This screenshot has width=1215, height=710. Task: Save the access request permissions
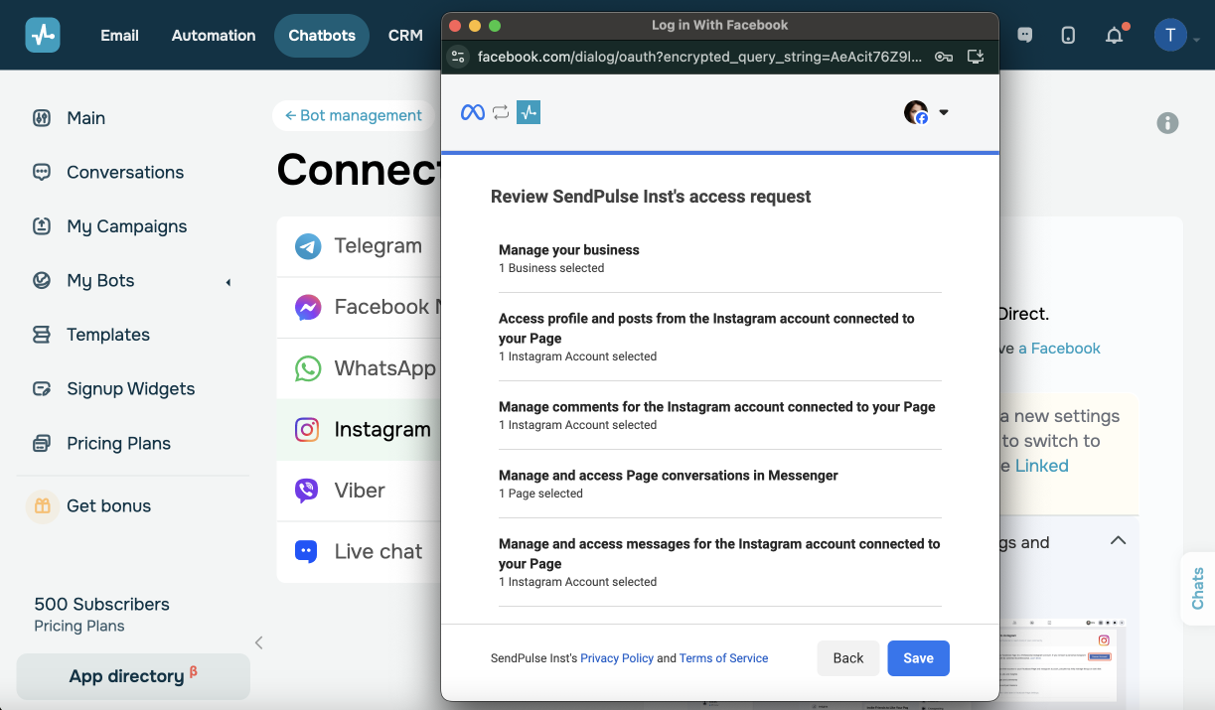click(x=917, y=657)
